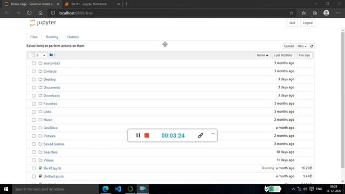Screen dimensions: 345x194
Task: Sort files by File size
Action: 304,55
